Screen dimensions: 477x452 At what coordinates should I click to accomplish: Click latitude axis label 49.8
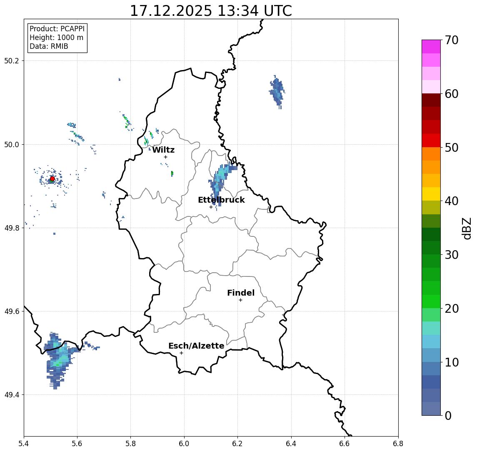click(x=12, y=228)
